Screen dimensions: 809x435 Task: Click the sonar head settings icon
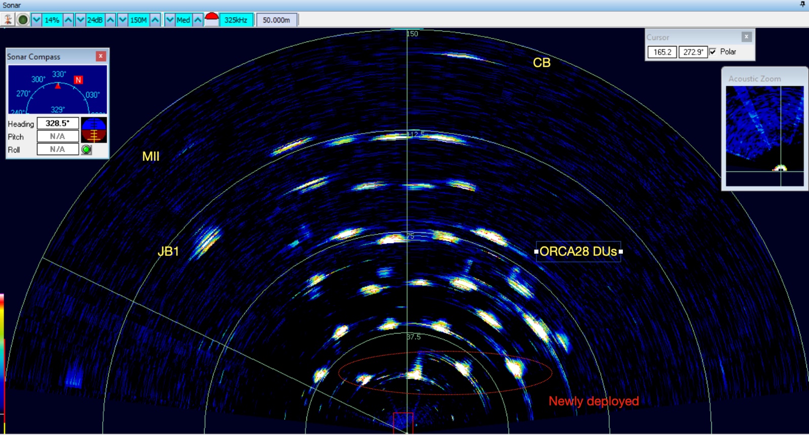click(8, 20)
